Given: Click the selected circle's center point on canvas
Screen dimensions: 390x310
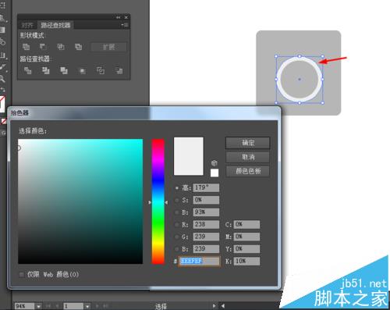Looking at the screenshot, I should (x=300, y=80).
